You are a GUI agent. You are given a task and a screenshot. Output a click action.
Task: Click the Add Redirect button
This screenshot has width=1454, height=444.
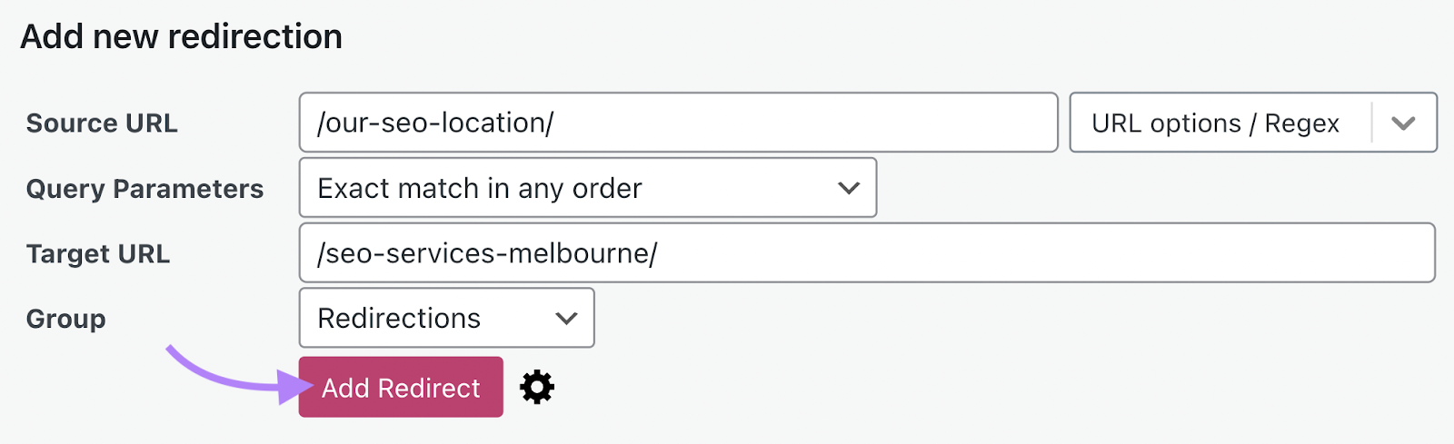point(401,388)
